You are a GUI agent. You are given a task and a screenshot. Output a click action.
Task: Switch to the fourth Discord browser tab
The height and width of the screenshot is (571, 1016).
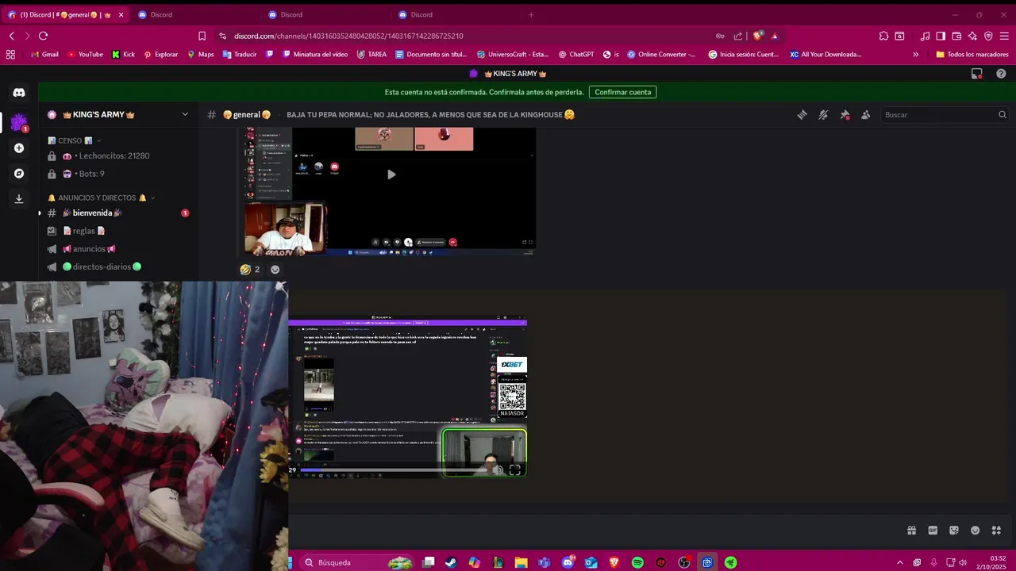click(x=454, y=14)
